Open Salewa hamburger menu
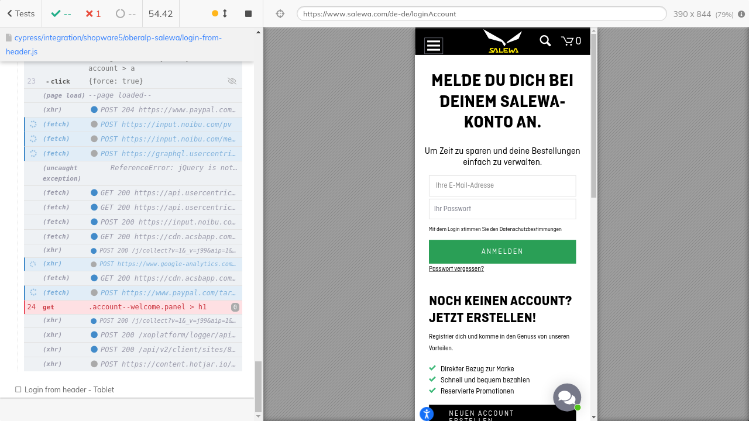Image resolution: width=749 pixels, height=421 pixels. tap(434, 45)
